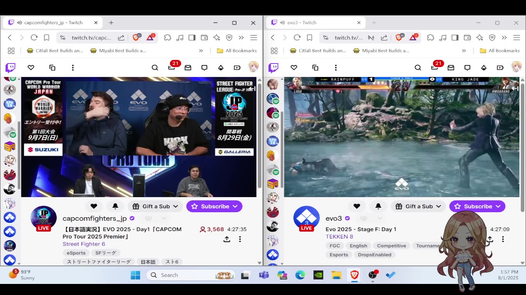526x295 pixels.
Task: Toggle follow heart for evo3 channel
Action: [x=357, y=206]
